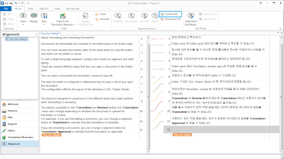The width and height of the screenshot is (284, 159).
Task: Click the source scrollbar down arrow
Action: point(148,151)
